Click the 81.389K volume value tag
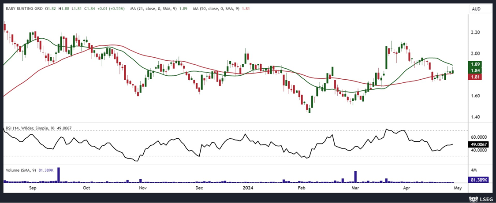This screenshot has height=203, width=496. 477,180
